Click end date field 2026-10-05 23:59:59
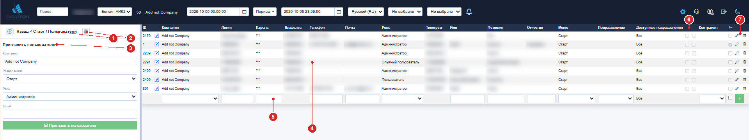The width and height of the screenshot is (749, 140). (x=307, y=12)
